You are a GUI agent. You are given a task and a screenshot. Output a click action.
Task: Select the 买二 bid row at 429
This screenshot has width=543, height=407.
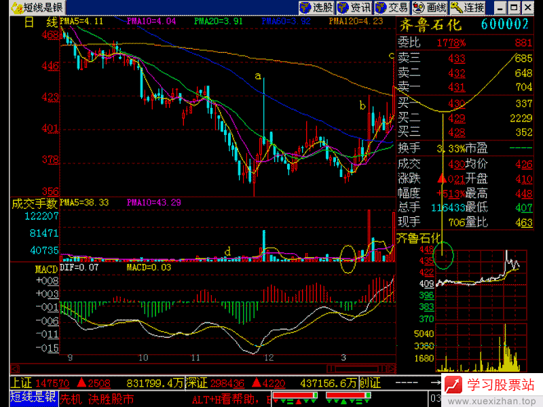(465, 118)
